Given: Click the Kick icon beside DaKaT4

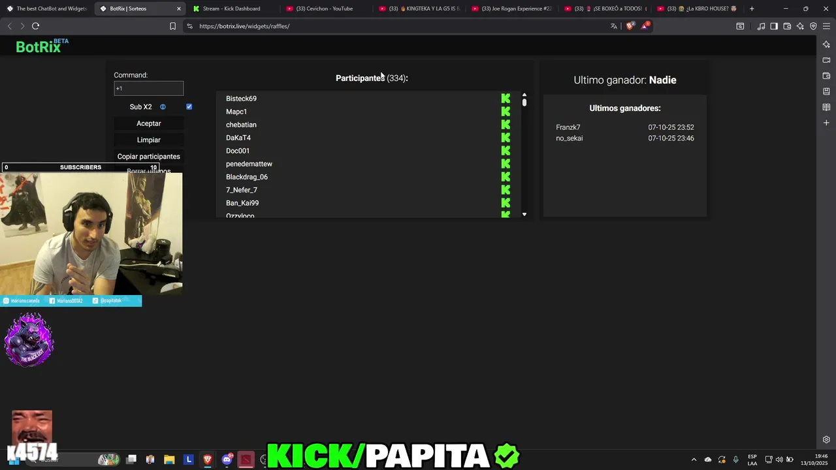Looking at the screenshot, I should point(506,138).
